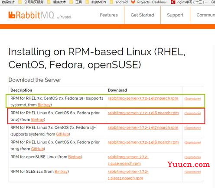Download el6 rpm from the GitHub row
215x188 pixels.
click(143, 142)
